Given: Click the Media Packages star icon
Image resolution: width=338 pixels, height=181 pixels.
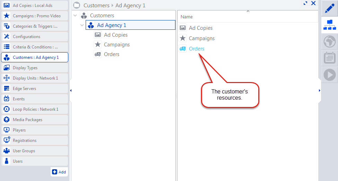Looking at the screenshot, I should point(7,120).
